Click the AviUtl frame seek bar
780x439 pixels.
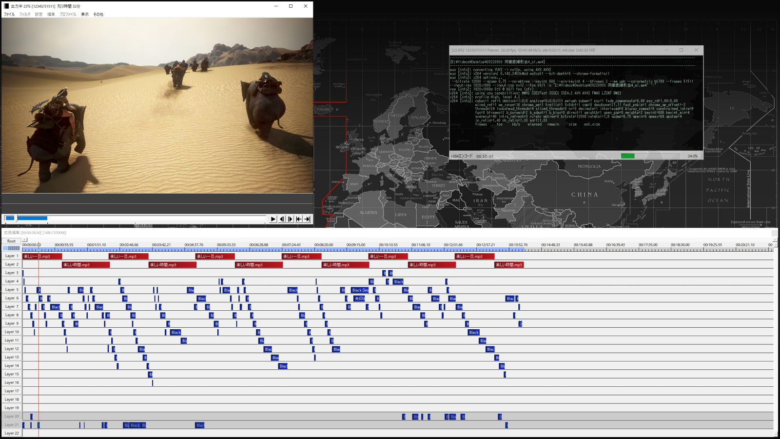pyautogui.click(x=135, y=218)
